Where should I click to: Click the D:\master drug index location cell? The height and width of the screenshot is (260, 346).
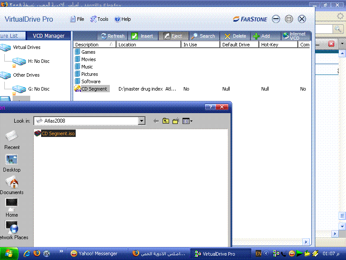(x=147, y=89)
